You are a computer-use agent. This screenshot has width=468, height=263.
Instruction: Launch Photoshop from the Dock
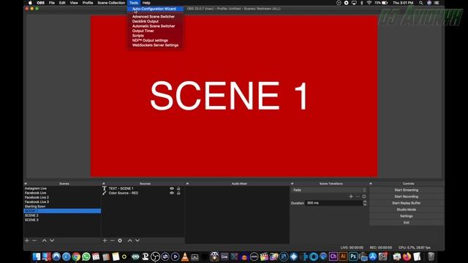point(353,256)
